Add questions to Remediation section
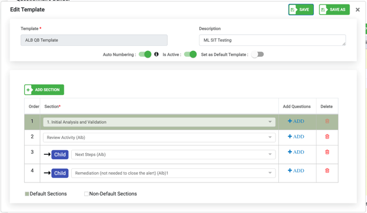367x213 pixels. point(296,171)
